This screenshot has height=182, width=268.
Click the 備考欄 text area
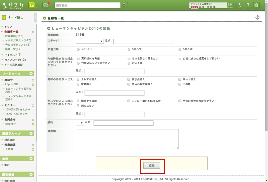coord(127,139)
